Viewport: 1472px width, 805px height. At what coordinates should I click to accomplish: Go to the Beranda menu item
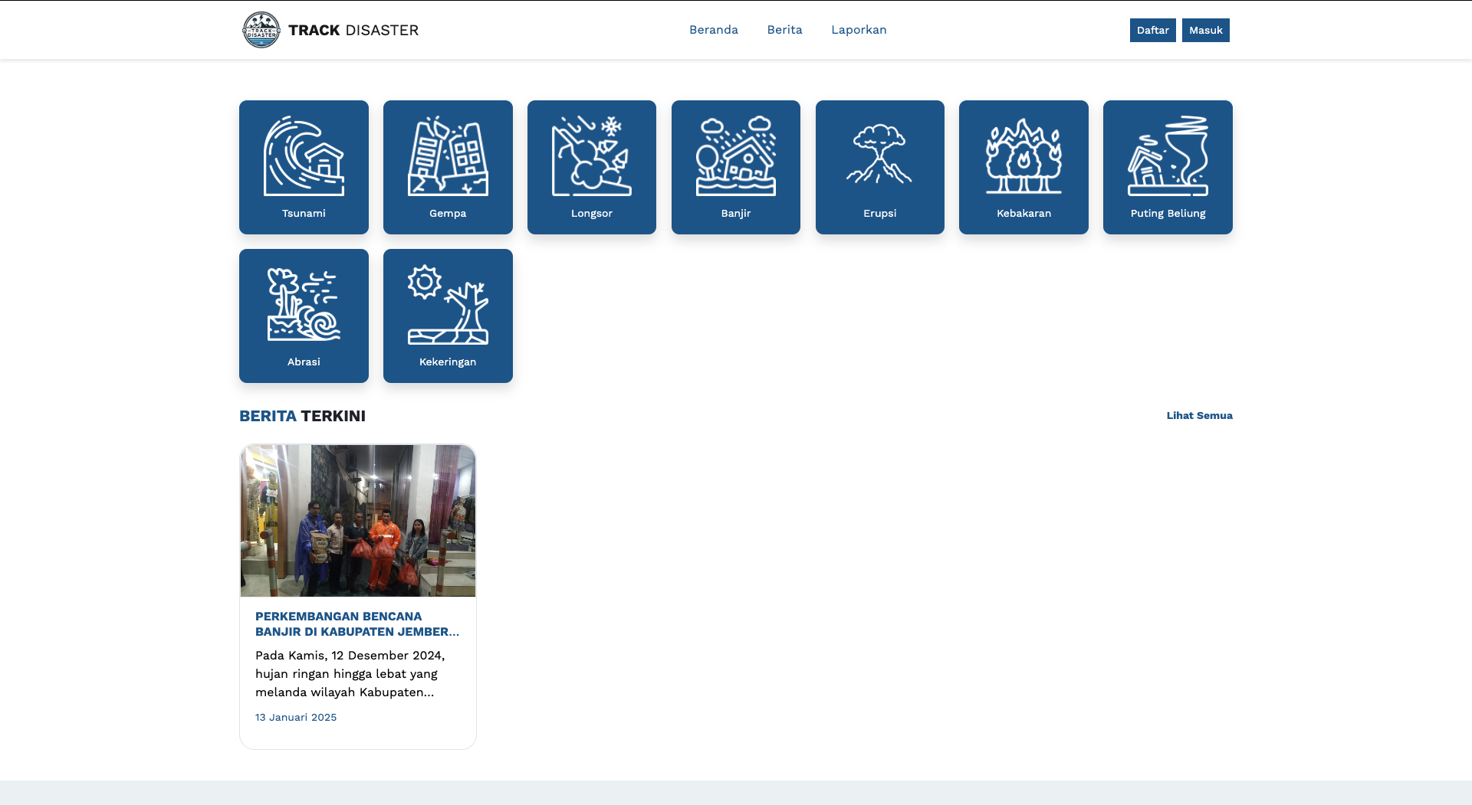713,30
